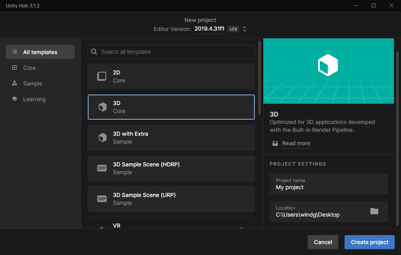Screen dimensions: 401x255
Task: Edit the Location path field
Action: (x=329, y=211)
